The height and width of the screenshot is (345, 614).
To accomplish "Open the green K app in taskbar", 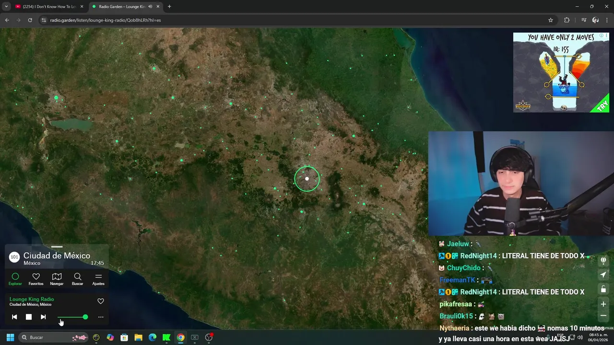I will tap(166, 337).
